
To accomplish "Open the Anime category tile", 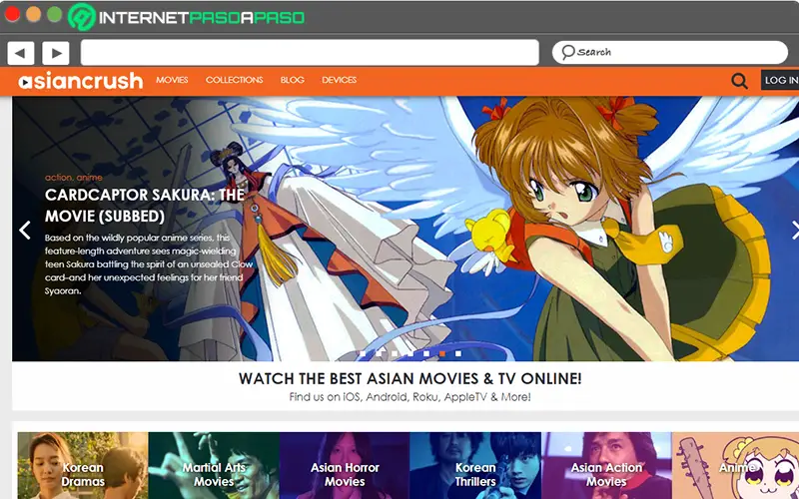I will click(x=735, y=465).
